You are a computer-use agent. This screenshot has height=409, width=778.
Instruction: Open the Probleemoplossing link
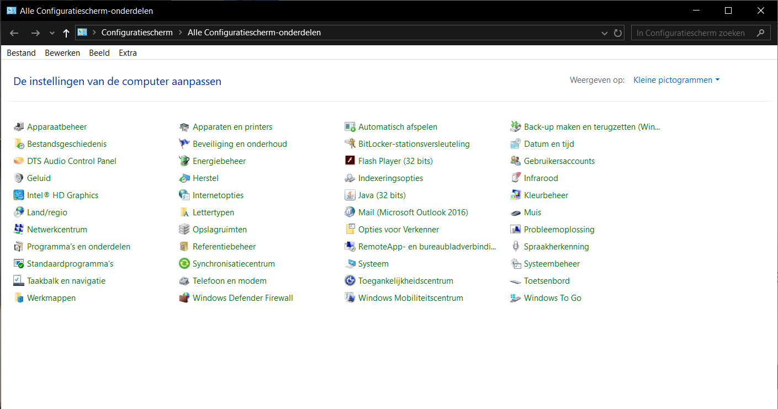pos(559,230)
